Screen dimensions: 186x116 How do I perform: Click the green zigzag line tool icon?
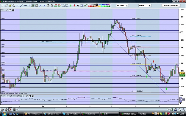coord(86,6)
